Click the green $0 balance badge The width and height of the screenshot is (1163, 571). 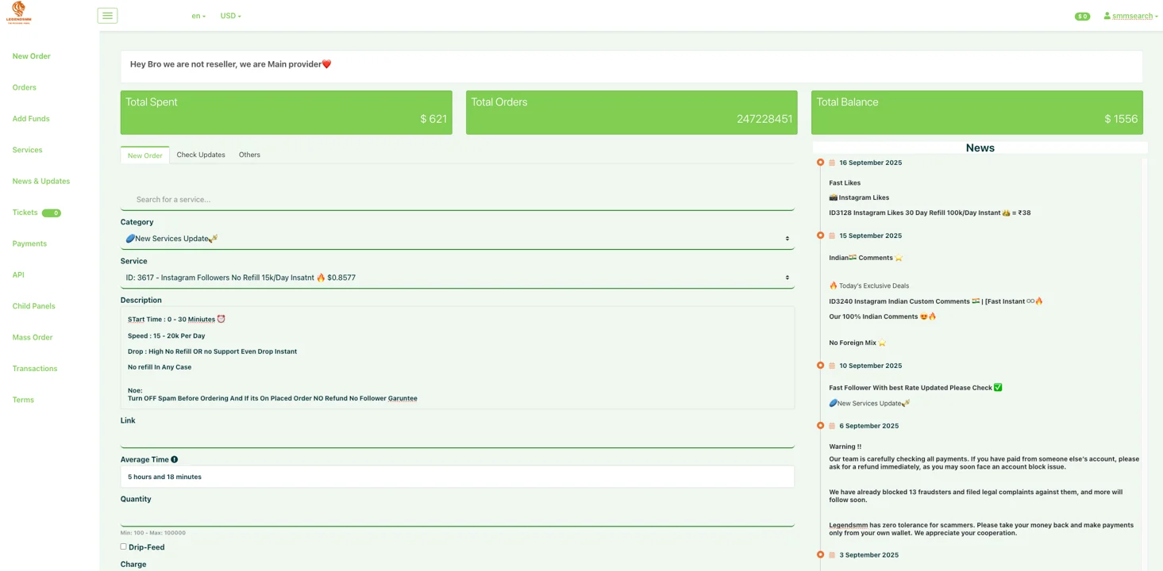coord(1082,17)
